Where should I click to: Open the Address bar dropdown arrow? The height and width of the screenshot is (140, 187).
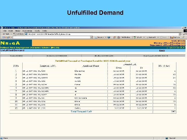point(180,34)
